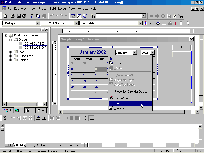Save the file using the floppy disk icon
204x153 pixels.
pyautogui.click(x=19, y=16)
